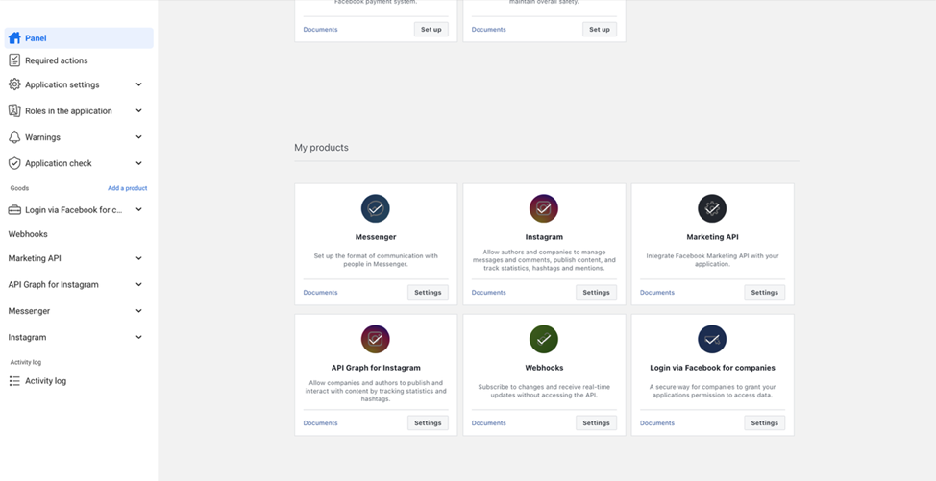Expand Roles in the application menu
The height and width of the screenshot is (481, 936).
coord(138,110)
